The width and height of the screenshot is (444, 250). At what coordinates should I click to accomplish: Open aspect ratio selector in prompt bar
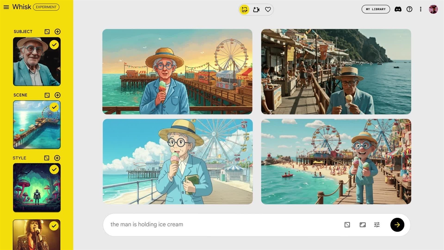click(x=362, y=225)
